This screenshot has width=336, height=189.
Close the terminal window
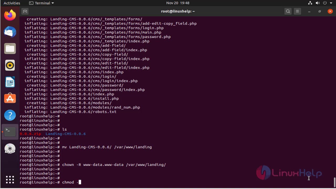point(330,11)
